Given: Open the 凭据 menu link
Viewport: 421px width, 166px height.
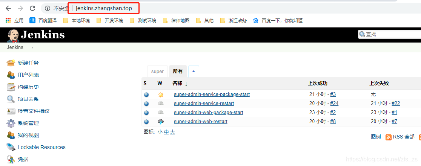Looking at the screenshot, I should [23, 159].
